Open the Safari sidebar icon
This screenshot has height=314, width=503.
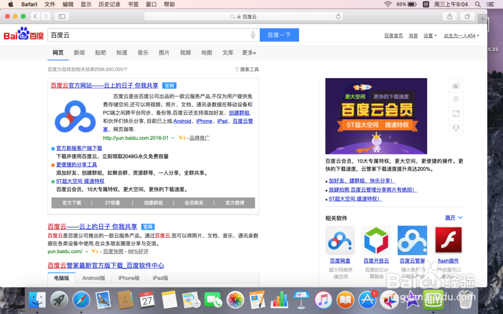coord(61,16)
